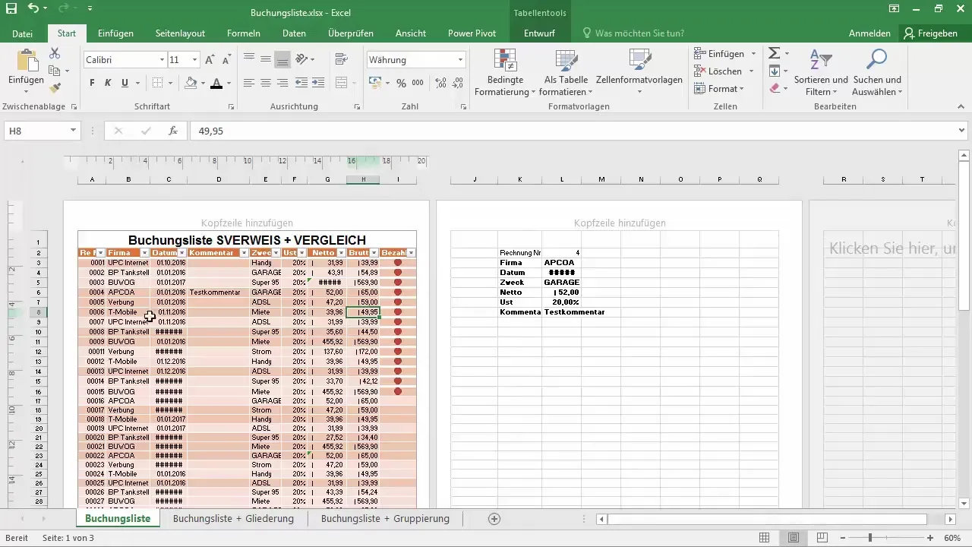Image resolution: width=972 pixels, height=547 pixels.
Task: Switch to the normal view icon
Action: (765, 538)
